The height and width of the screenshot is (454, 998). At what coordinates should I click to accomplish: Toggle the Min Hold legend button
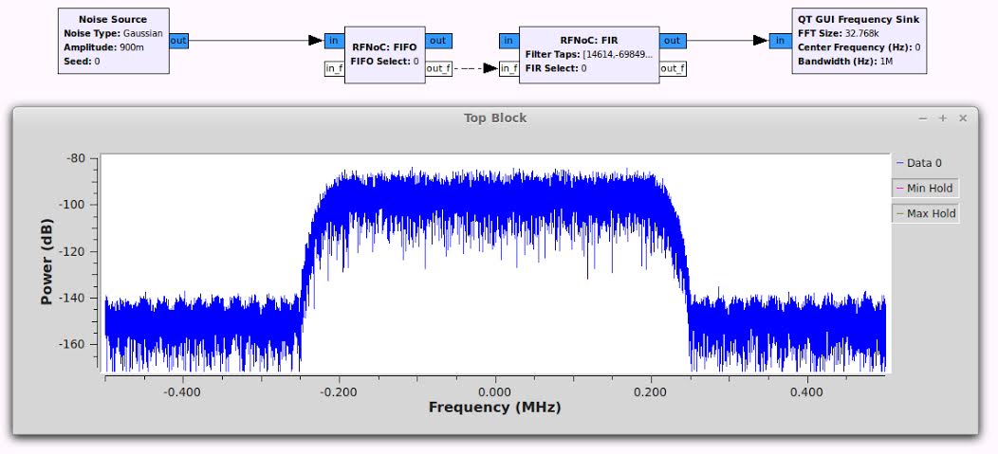(x=924, y=188)
